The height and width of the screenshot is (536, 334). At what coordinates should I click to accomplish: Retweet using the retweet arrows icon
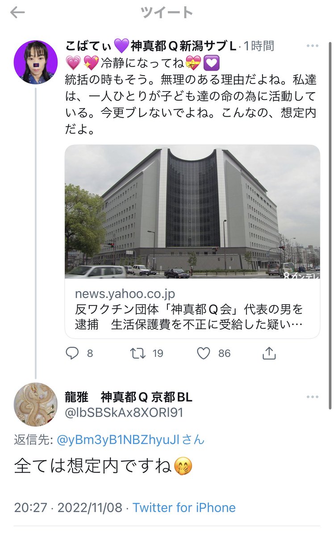138,353
